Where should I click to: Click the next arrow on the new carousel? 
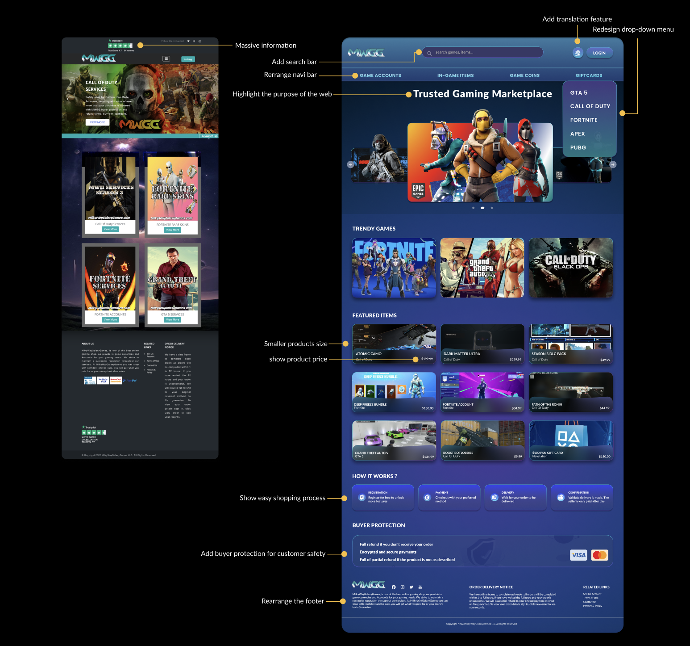point(613,164)
